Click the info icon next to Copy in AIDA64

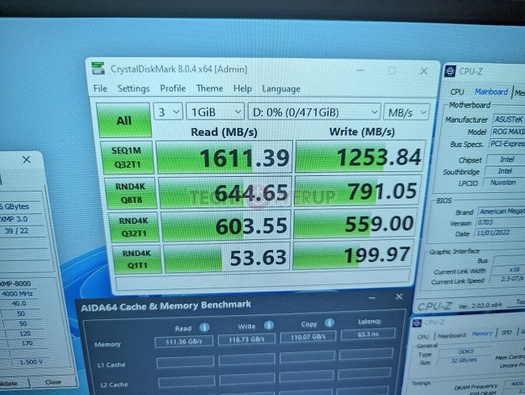point(329,322)
